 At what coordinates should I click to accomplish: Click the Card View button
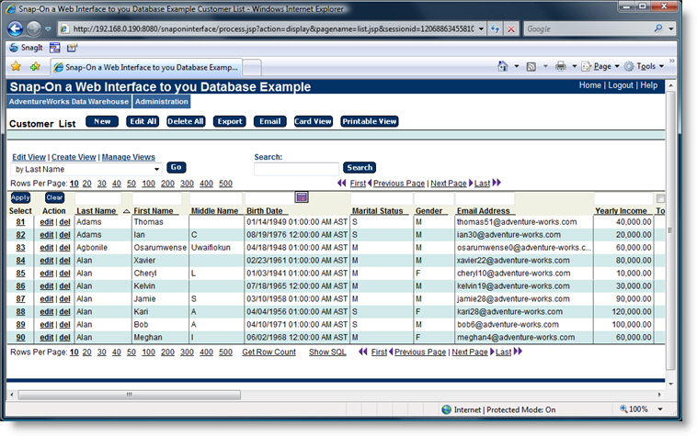pyautogui.click(x=313, y=121)
